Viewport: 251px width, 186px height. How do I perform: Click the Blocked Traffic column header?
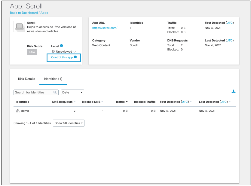pyautogui.click(x=145, y=102)
